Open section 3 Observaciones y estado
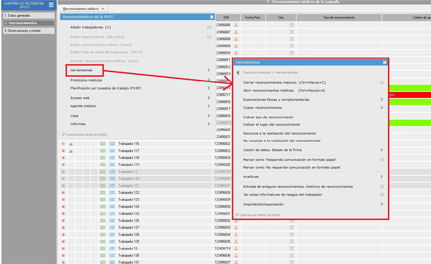The height and width of the screenshot is (264, 431). (28, 31)
